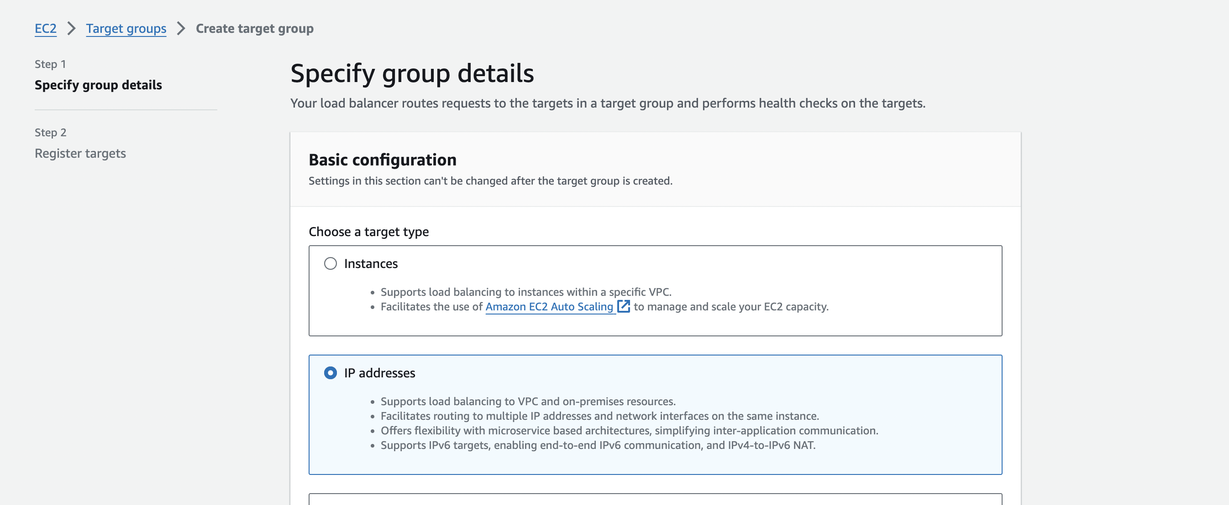Click the Step 2 label in sidebar

click(50, 133)
